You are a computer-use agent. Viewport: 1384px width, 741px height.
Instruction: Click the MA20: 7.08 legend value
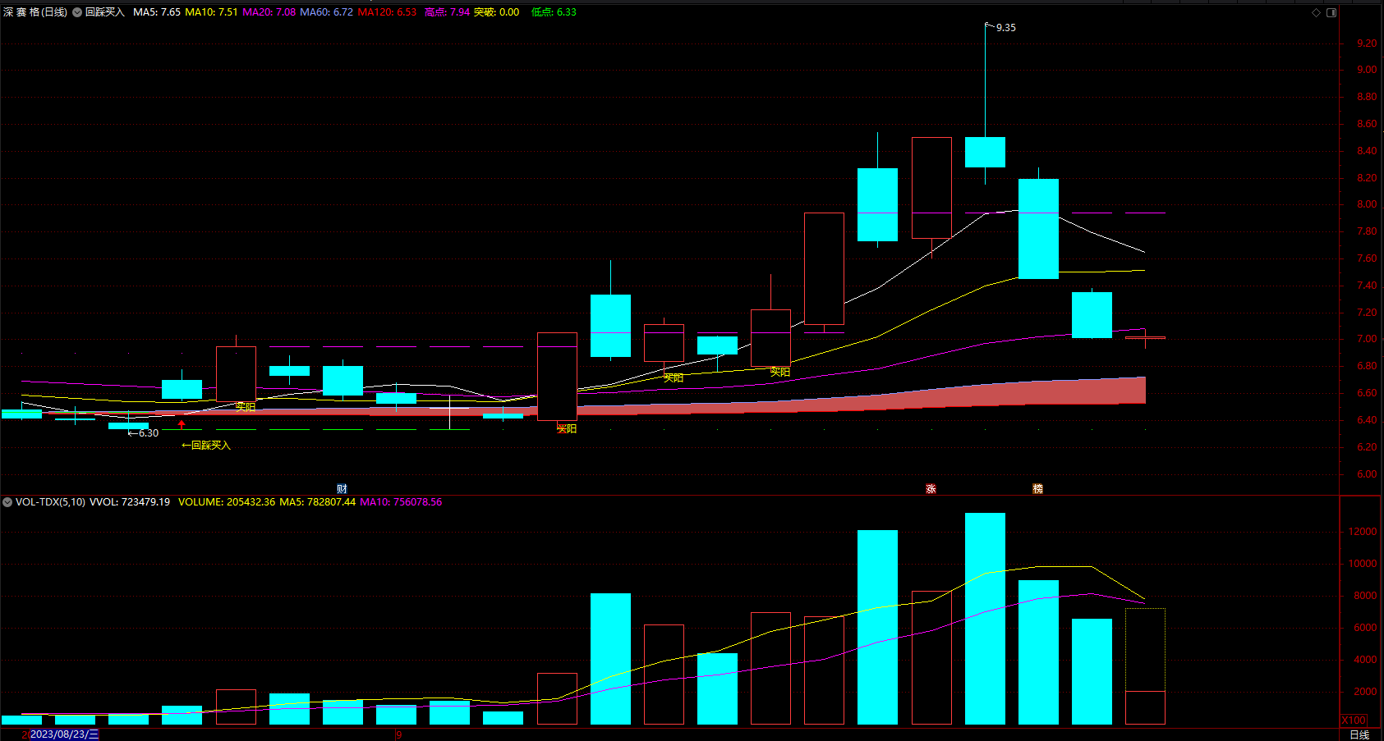269,12
